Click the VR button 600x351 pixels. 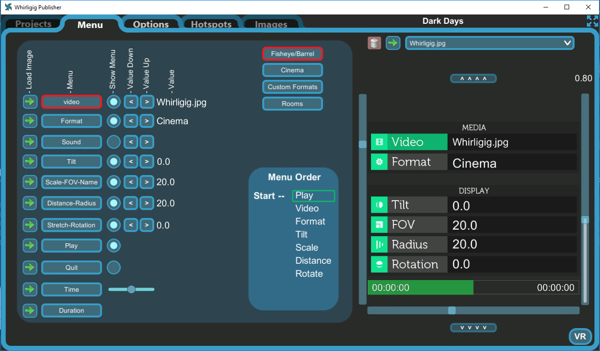point(580,337)
